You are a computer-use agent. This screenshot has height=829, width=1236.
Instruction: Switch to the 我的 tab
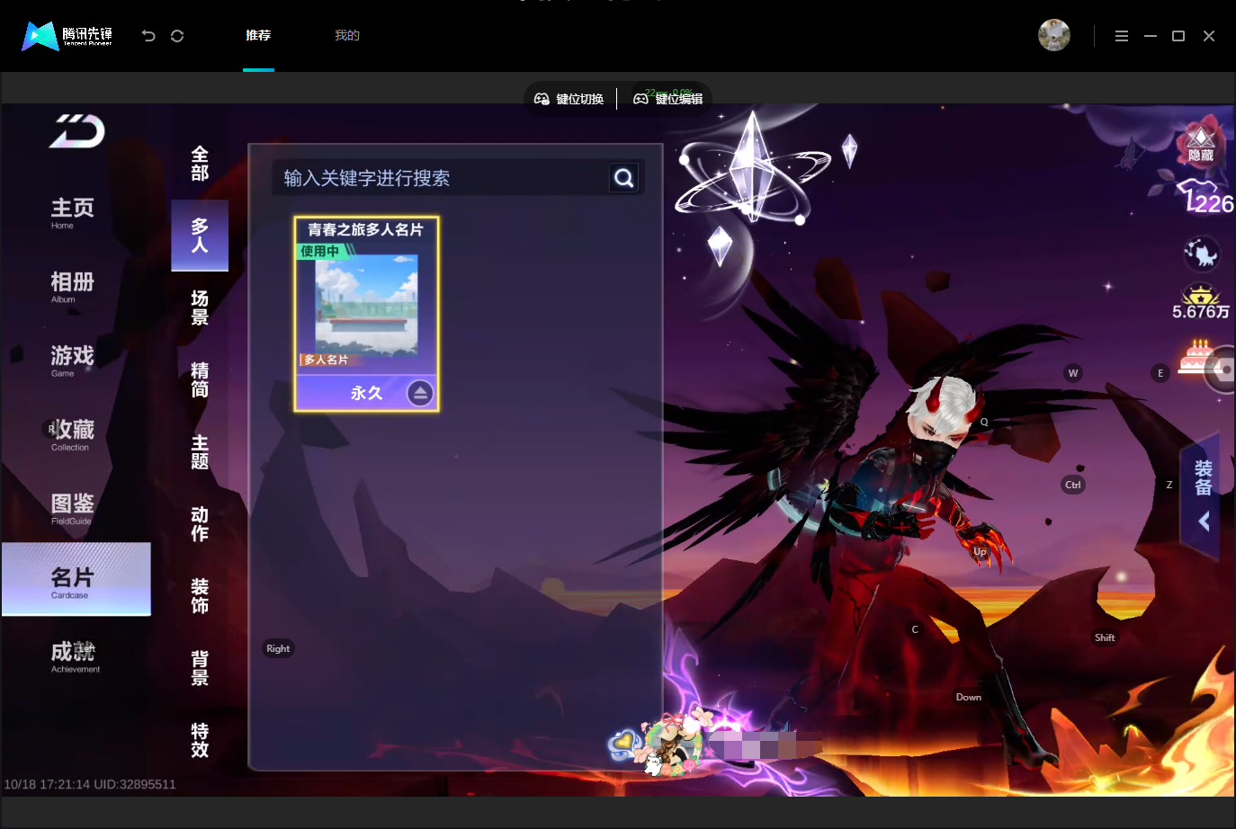click(347, 36)
